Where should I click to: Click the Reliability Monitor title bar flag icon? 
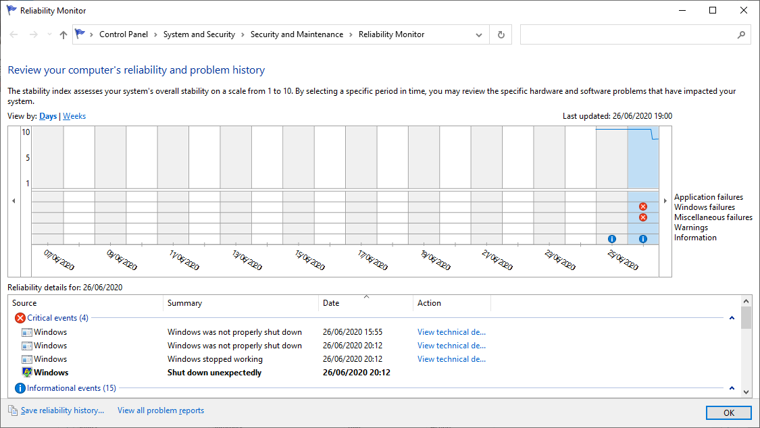[x=11, y=10]
